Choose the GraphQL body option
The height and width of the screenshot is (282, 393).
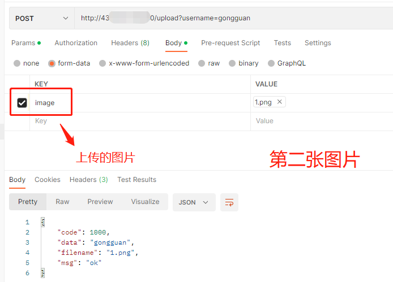coord(272,63)
